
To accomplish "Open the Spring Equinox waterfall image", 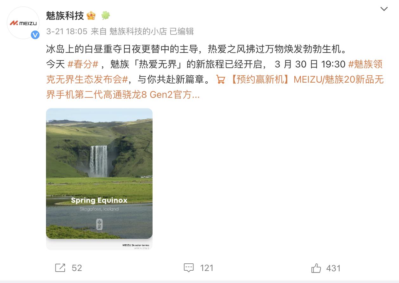I will (99, 179).
